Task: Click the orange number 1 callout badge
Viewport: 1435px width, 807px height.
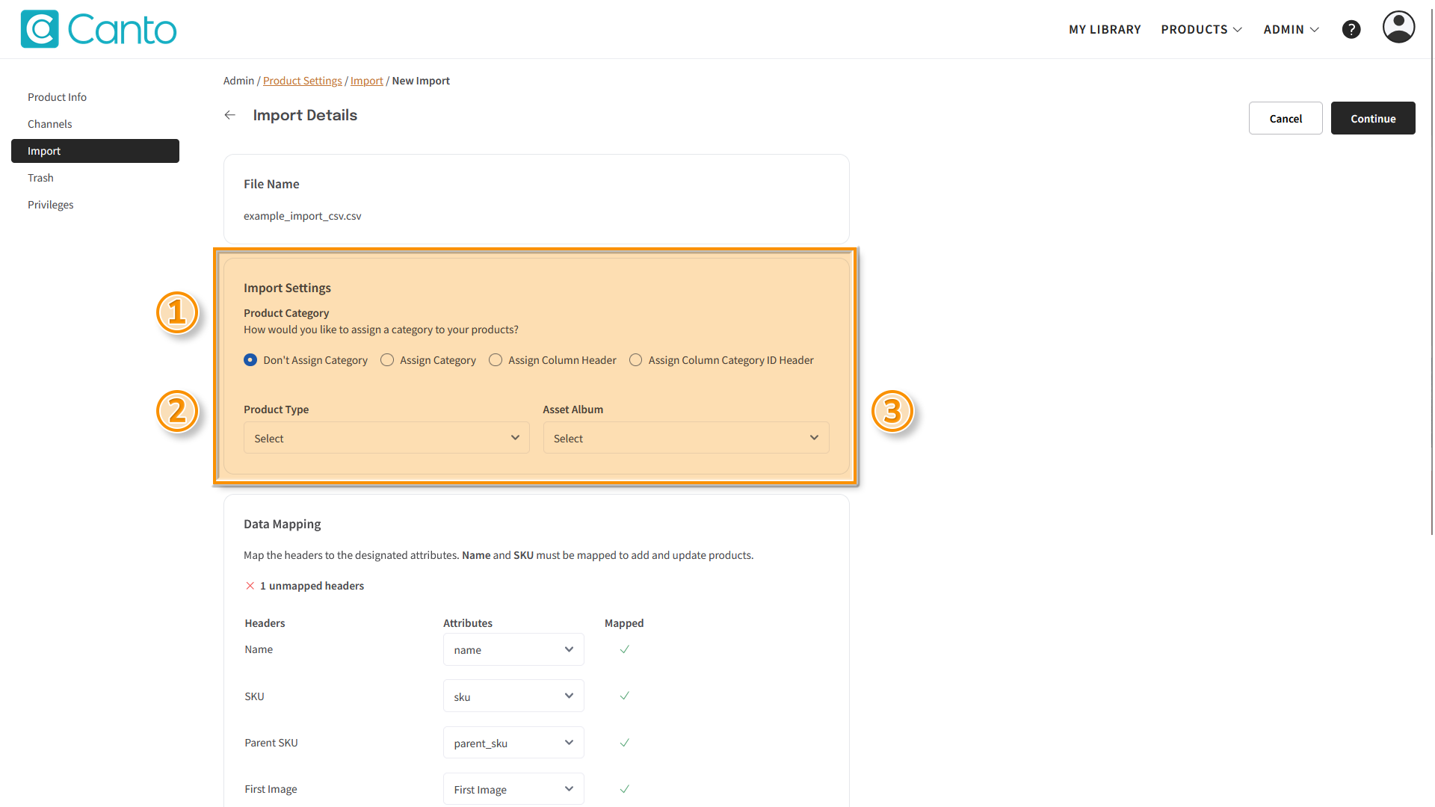Action: point(177,312)
